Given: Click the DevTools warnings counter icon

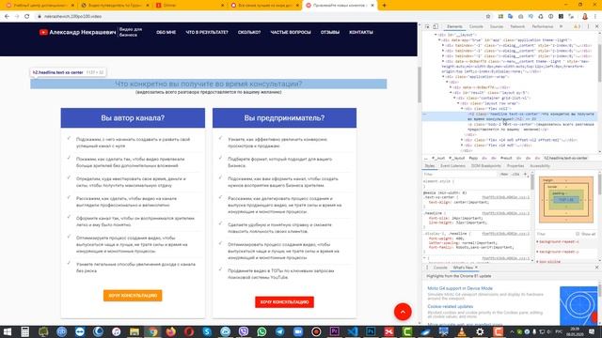Looking at the screenshot, I should coord(577,26).
